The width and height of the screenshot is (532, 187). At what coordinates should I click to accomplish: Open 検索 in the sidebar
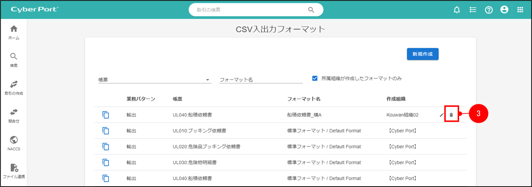[14, 60]
